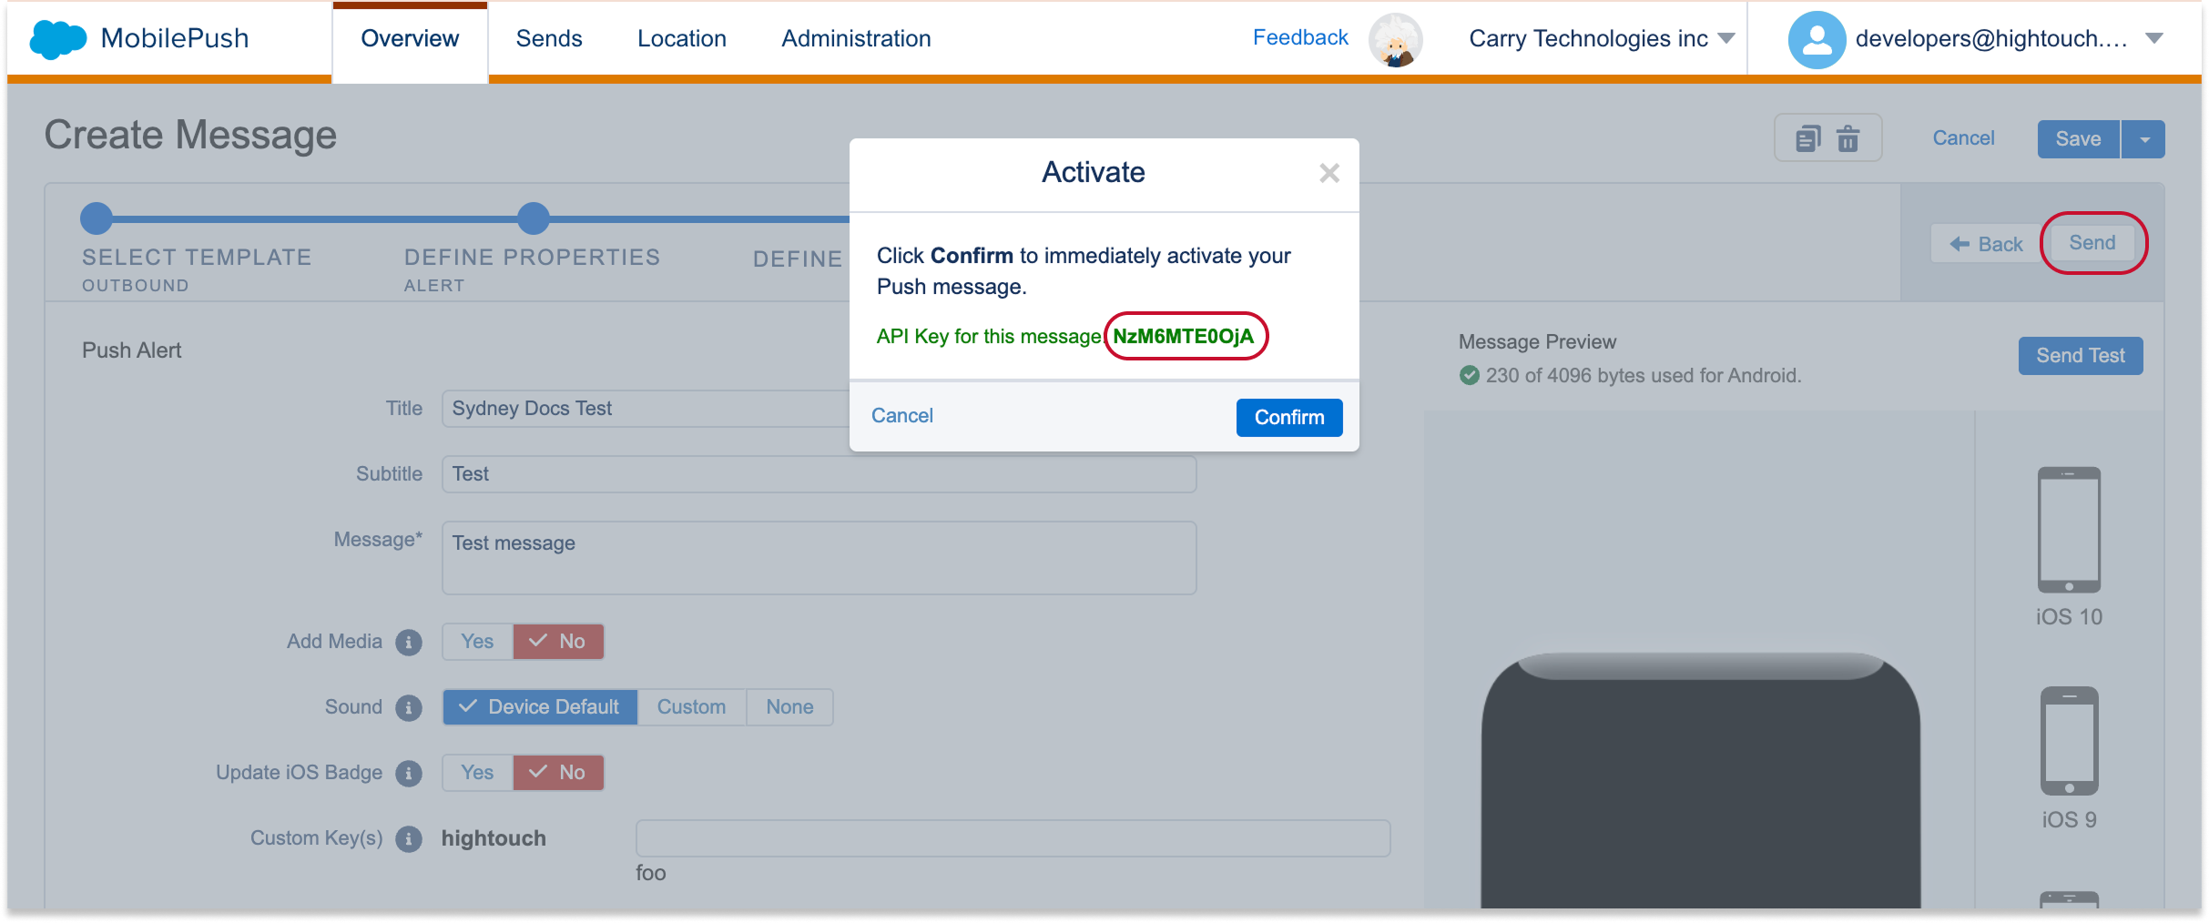Close the Activate dialog with X

pos(1328,173)
